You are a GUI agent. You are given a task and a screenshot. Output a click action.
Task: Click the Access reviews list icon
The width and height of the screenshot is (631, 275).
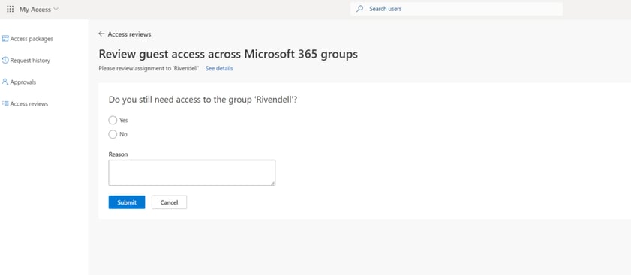5,103
